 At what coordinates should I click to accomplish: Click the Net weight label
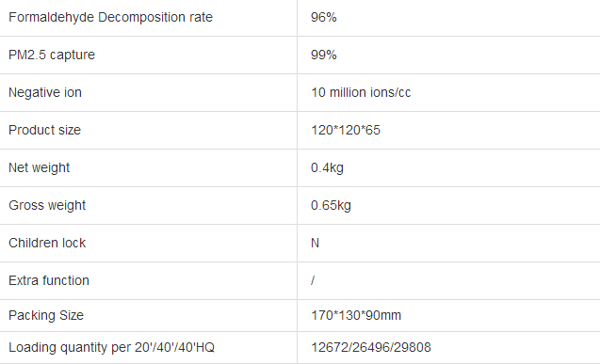(x=39, y=167)
